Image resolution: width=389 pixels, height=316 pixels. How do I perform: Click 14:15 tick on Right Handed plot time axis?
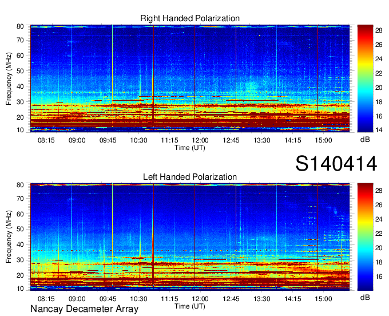[293, 140]
